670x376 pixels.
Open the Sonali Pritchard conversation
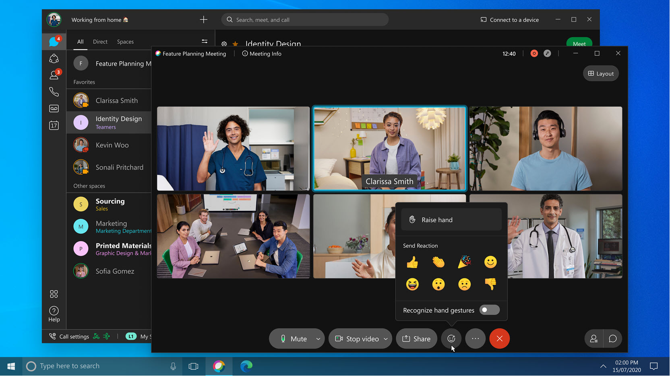pos(109,167)
